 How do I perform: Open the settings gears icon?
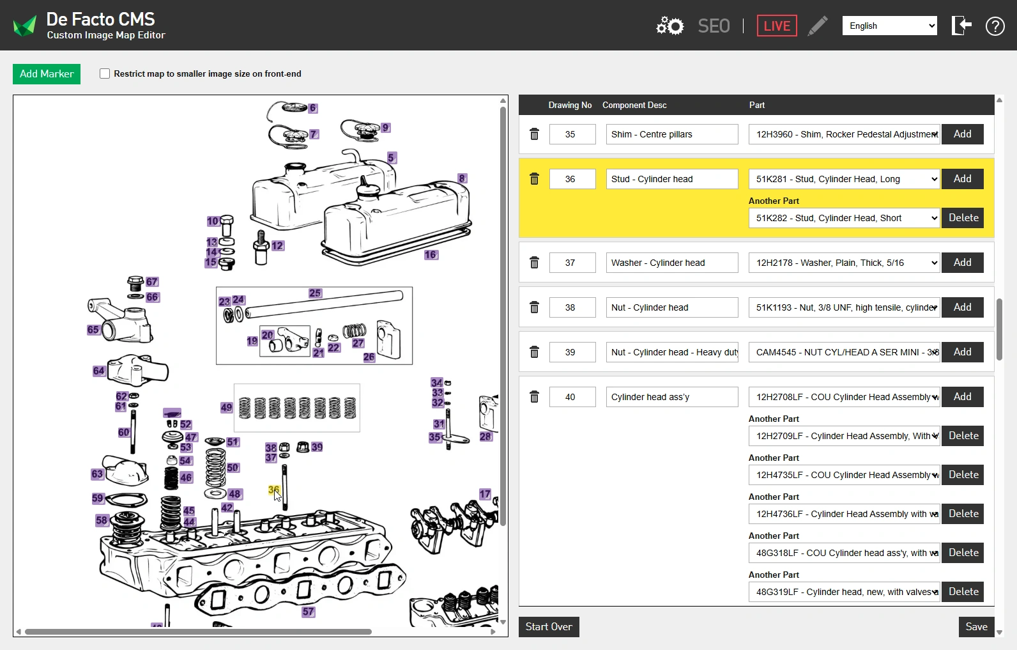[670, 26]
